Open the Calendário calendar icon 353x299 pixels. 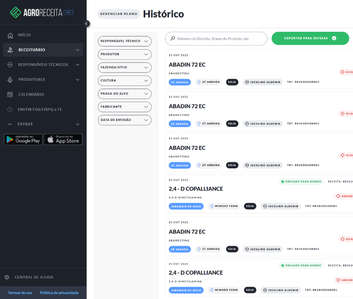click(x=10, y=94)
